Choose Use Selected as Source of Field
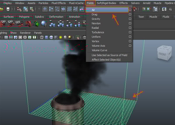 pyautogui.click(x=109, y=55)
